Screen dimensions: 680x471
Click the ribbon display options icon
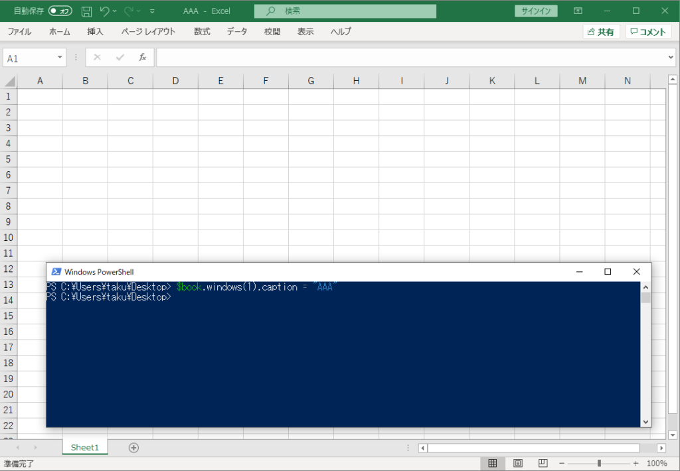click(578, 11)
